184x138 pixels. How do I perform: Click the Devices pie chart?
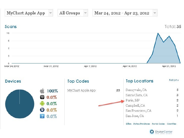(x=20, y=104)
